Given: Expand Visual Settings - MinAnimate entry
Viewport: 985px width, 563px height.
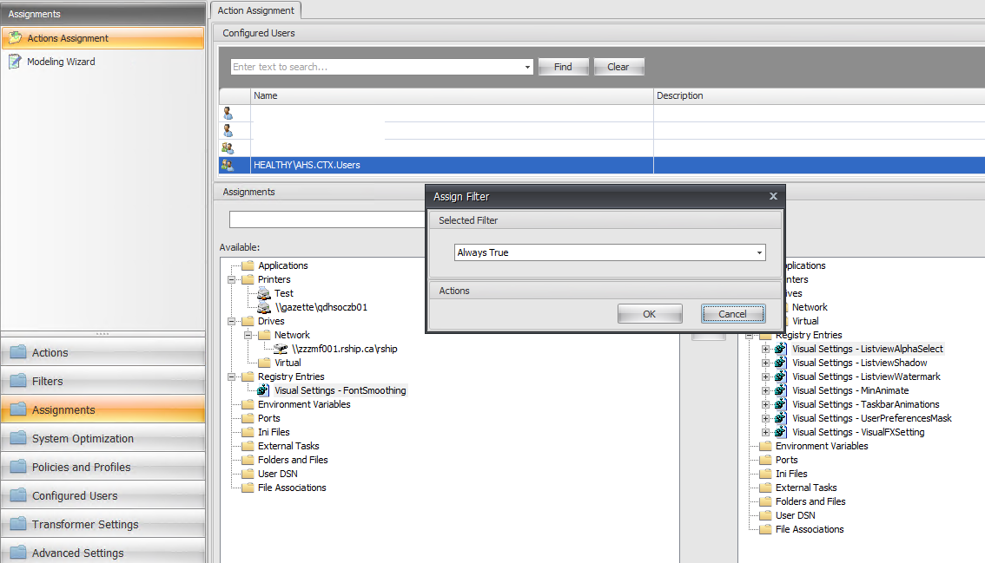Looking at the screenshot, I should click(765, 390).
